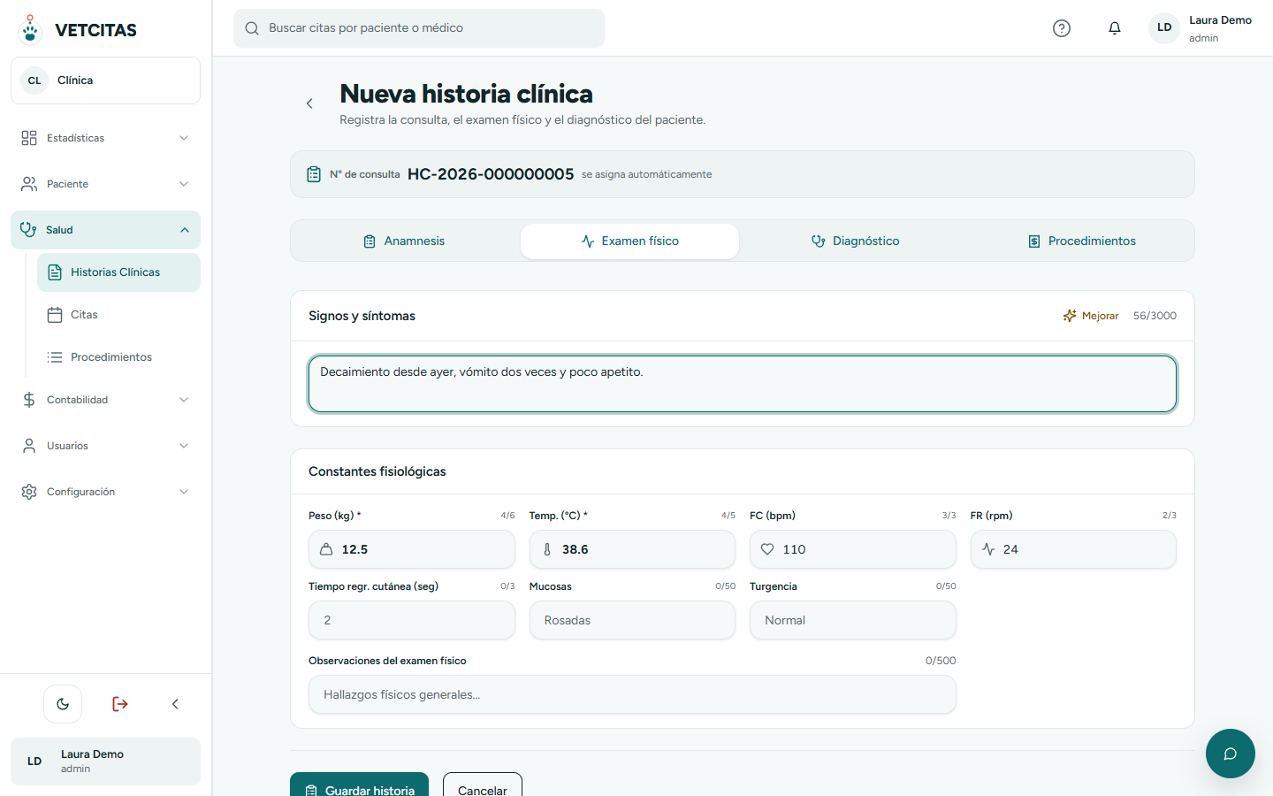
Task: Click the Configuración gear icon
Action: (x=29, y=492)
